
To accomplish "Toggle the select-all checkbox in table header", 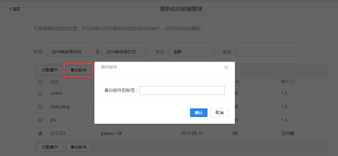I will tap(40, 82).
